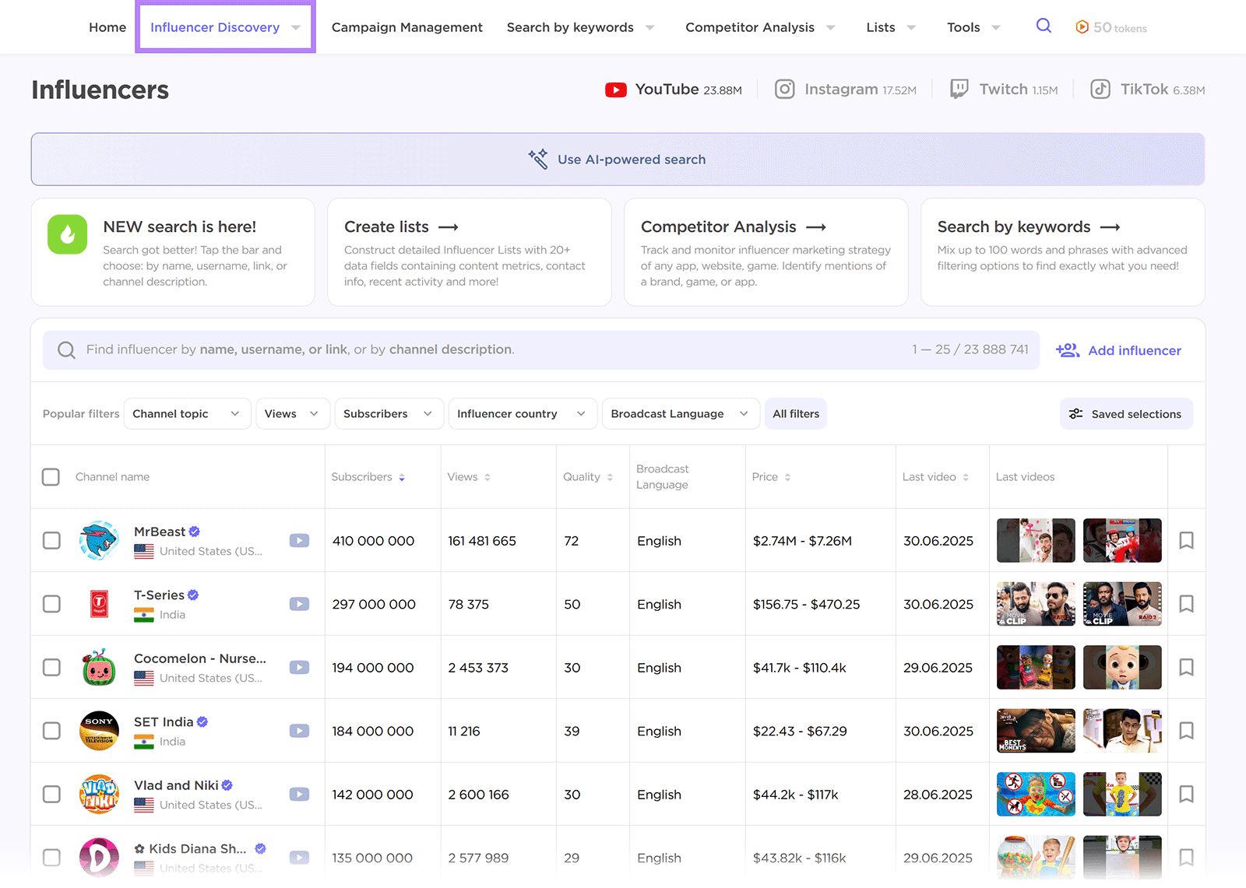Bookmark the MrBeast channel
This screenshot has width=1246, height=888.
(x=1187, y=540)
